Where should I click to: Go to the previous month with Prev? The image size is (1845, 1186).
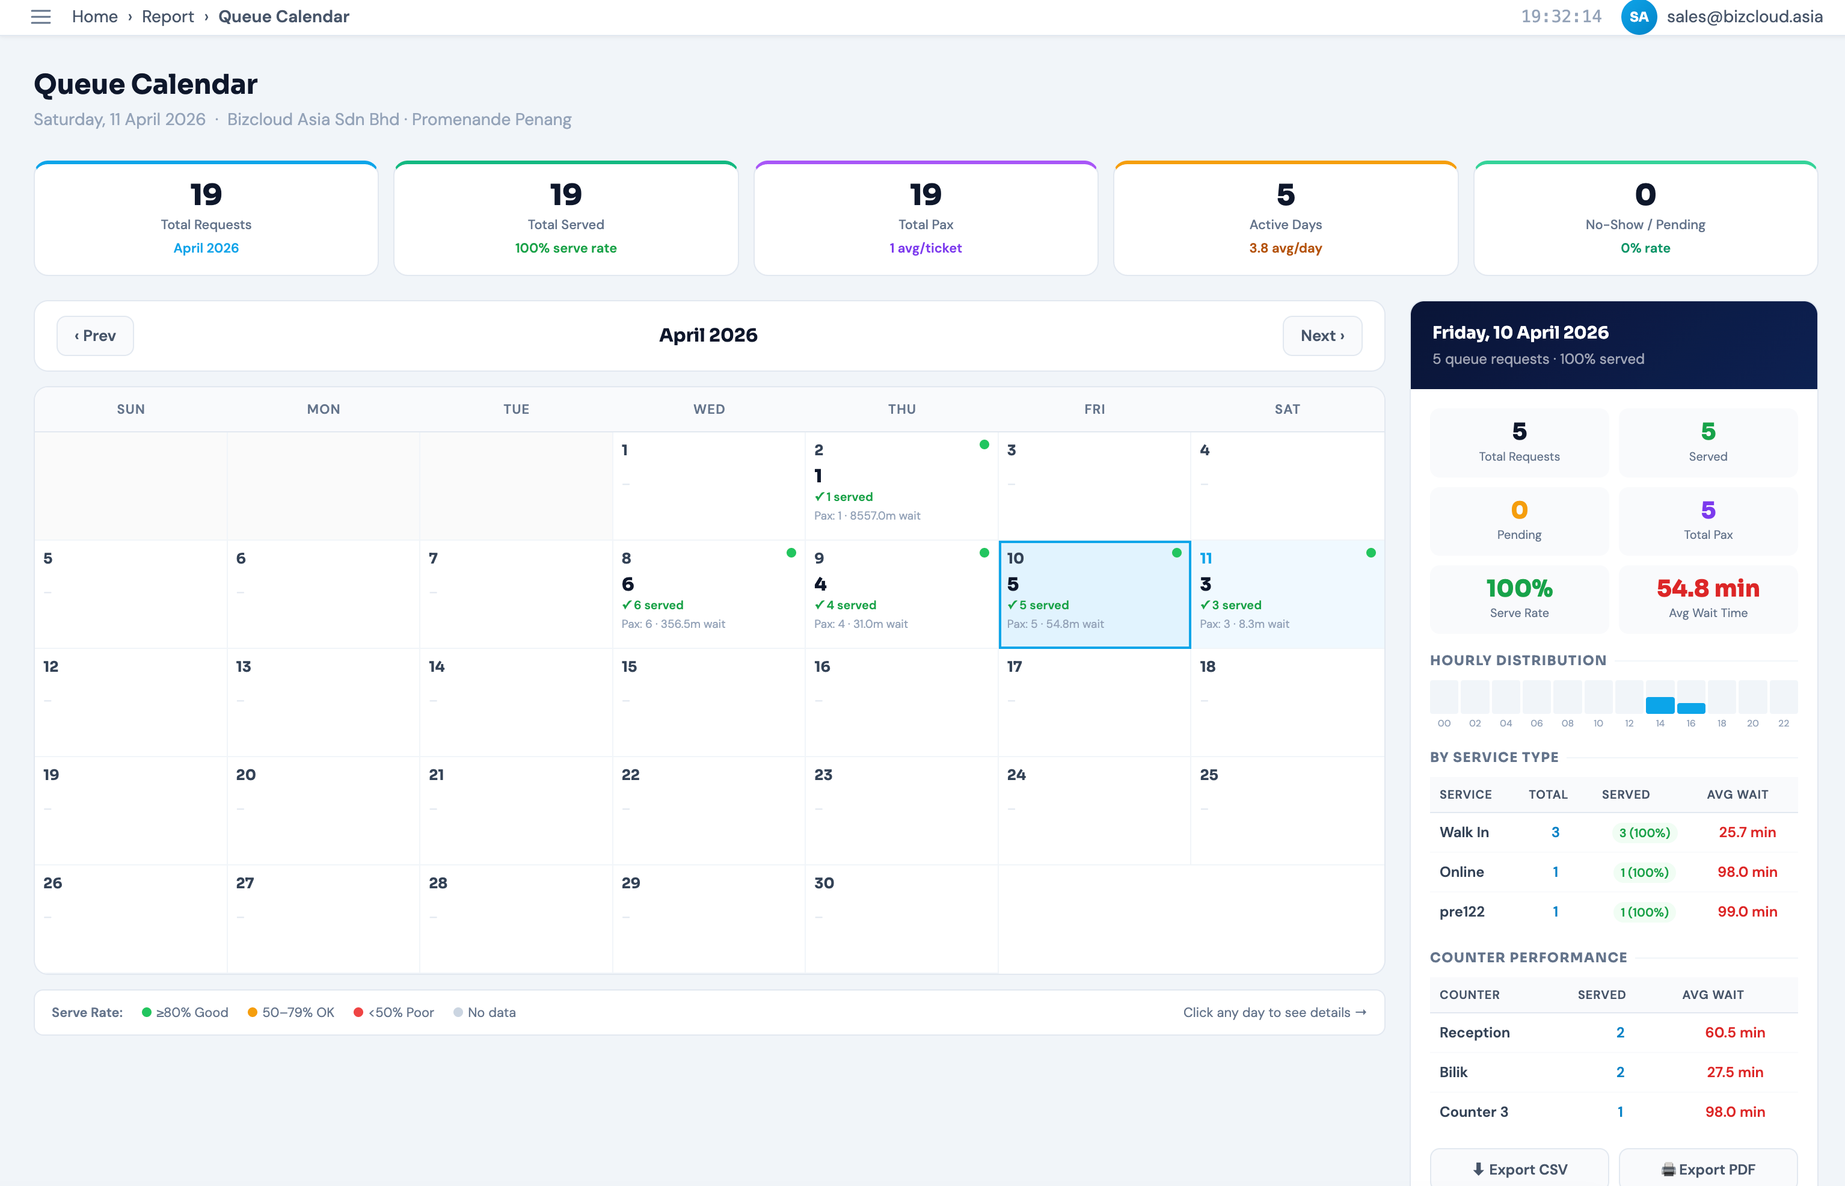click(x=94, y=335)
